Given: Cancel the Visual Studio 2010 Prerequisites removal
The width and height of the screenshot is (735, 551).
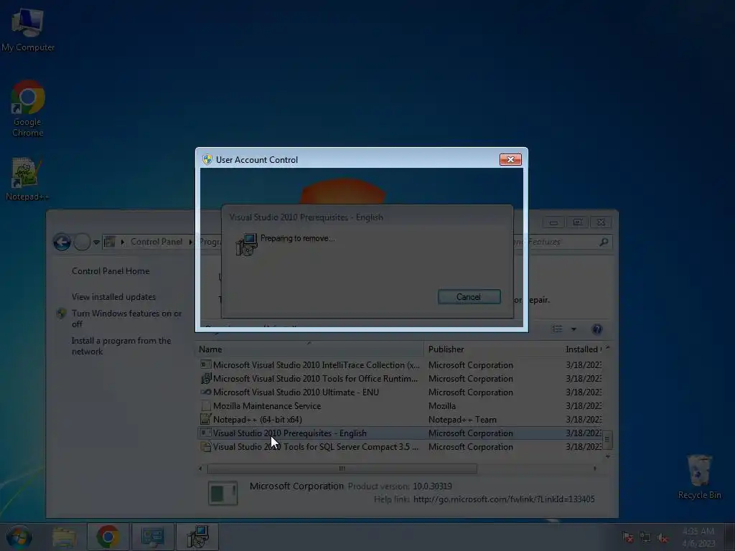Looking at the screenshot, I should (x=469, y=296).
